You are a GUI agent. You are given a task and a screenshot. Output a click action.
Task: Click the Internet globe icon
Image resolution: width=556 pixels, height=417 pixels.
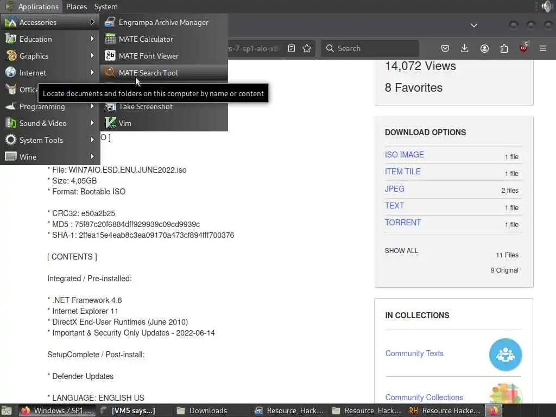11,72
